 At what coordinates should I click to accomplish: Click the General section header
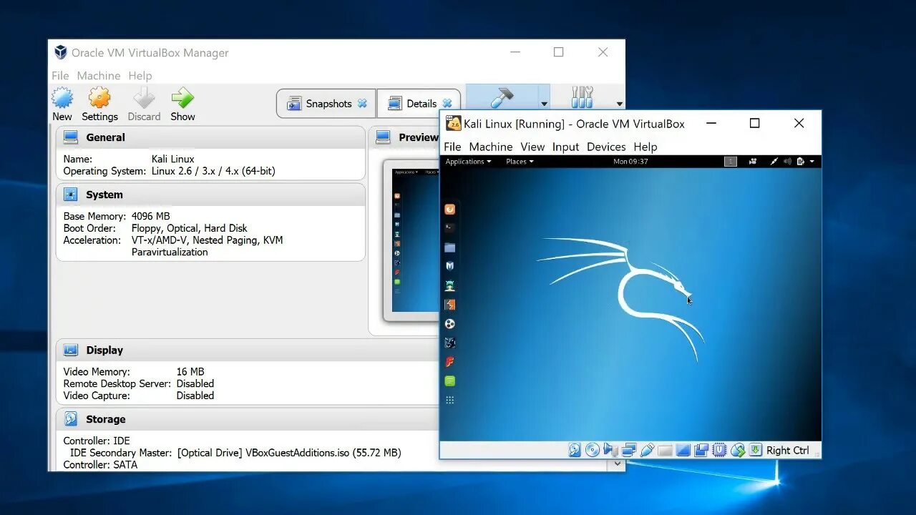tap(210, 137)
